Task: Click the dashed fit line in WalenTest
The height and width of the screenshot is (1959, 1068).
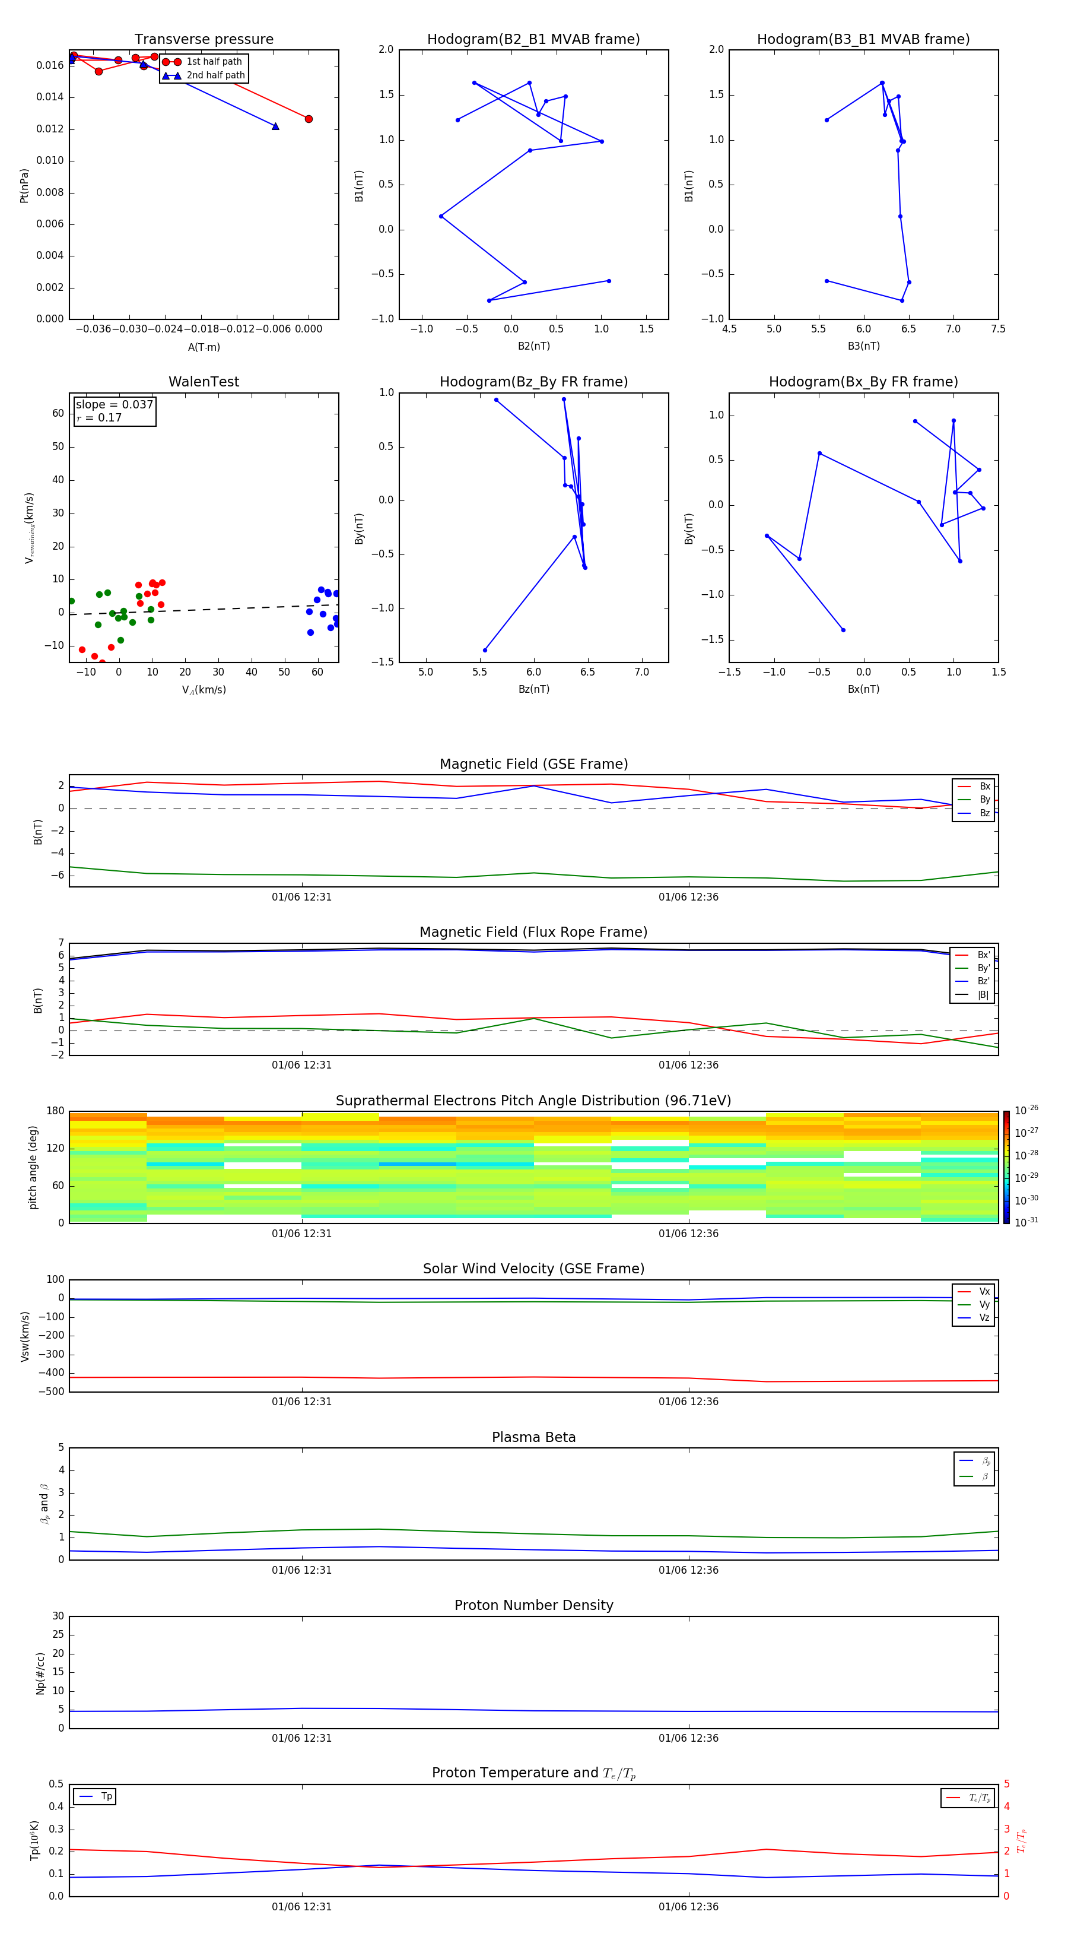Action: [204, 609]
